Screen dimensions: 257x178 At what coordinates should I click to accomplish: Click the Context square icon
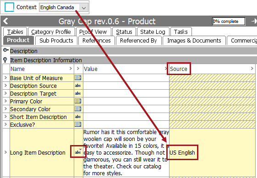(9, 7)
